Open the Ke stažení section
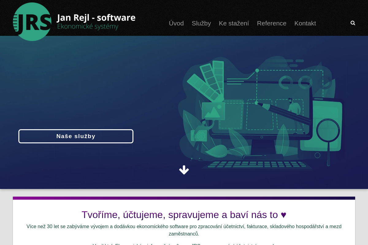This screenshot has height=245, width=368. click(x=234, y=23)
